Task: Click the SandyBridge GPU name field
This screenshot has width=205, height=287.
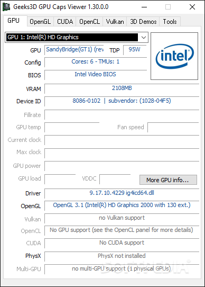Action: point(74,50)
